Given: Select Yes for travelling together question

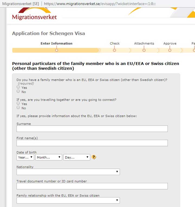Looking at the screenshot, I should [x=18, y=103].
